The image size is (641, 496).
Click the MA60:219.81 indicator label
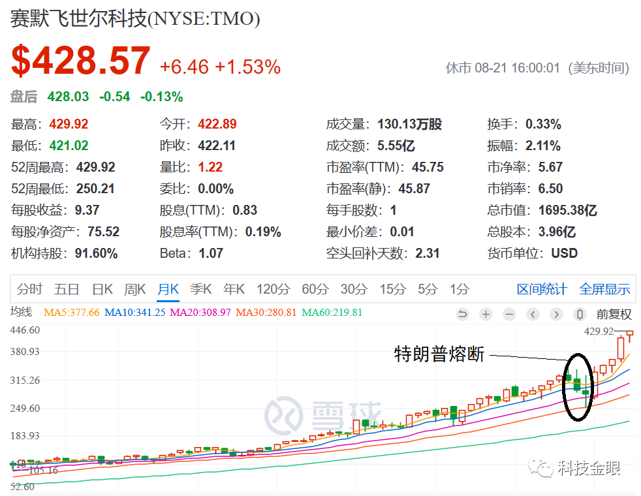[x=332, y=313]
